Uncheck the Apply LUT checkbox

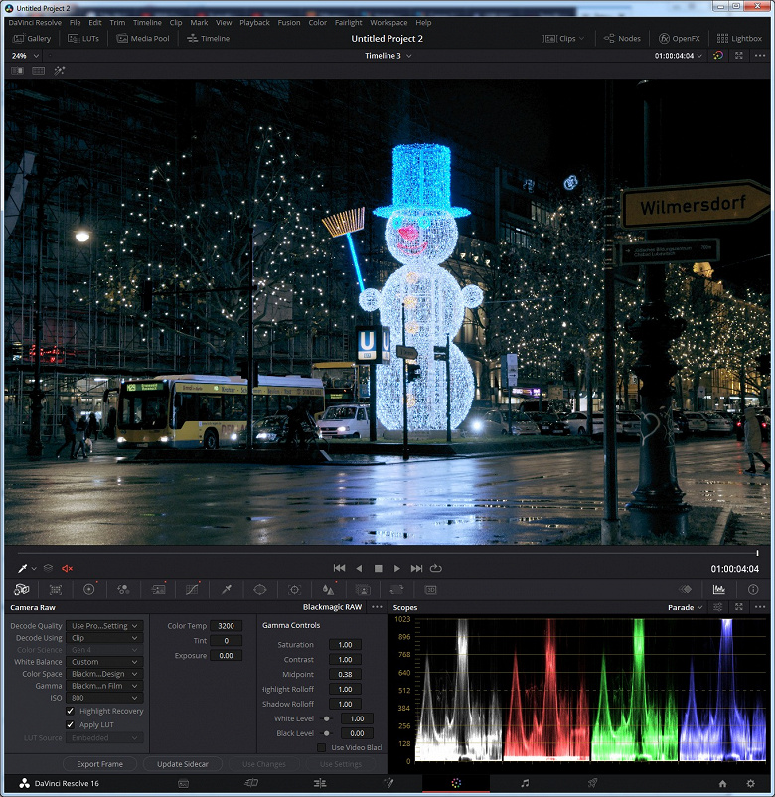70,724
